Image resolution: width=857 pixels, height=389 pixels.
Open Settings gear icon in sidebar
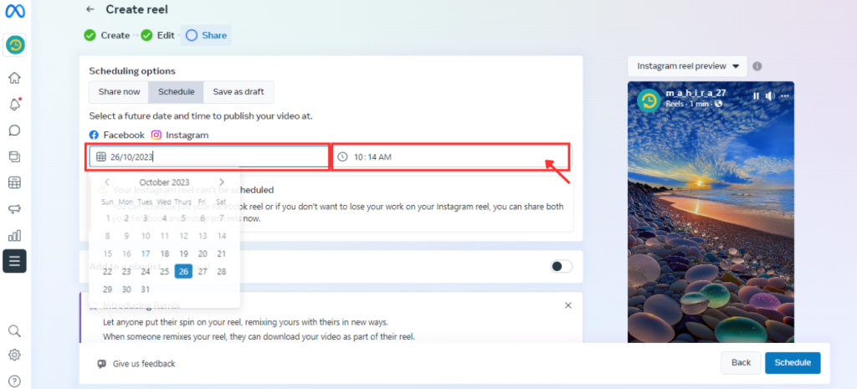15,356
